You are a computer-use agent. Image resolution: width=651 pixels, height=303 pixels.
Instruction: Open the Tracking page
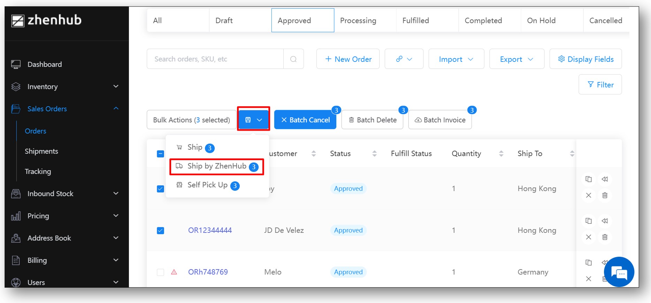[38, 171]
